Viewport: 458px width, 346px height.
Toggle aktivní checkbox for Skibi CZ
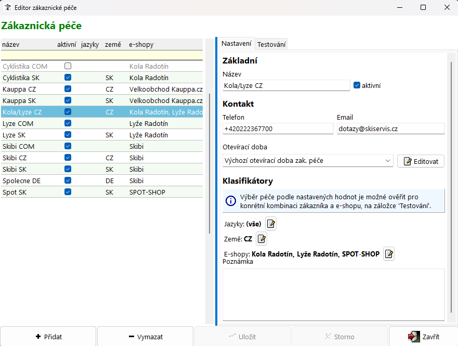(x=68, y=158)
